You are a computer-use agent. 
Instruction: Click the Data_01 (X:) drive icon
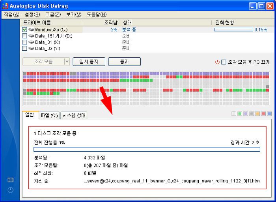click(31, 42)
